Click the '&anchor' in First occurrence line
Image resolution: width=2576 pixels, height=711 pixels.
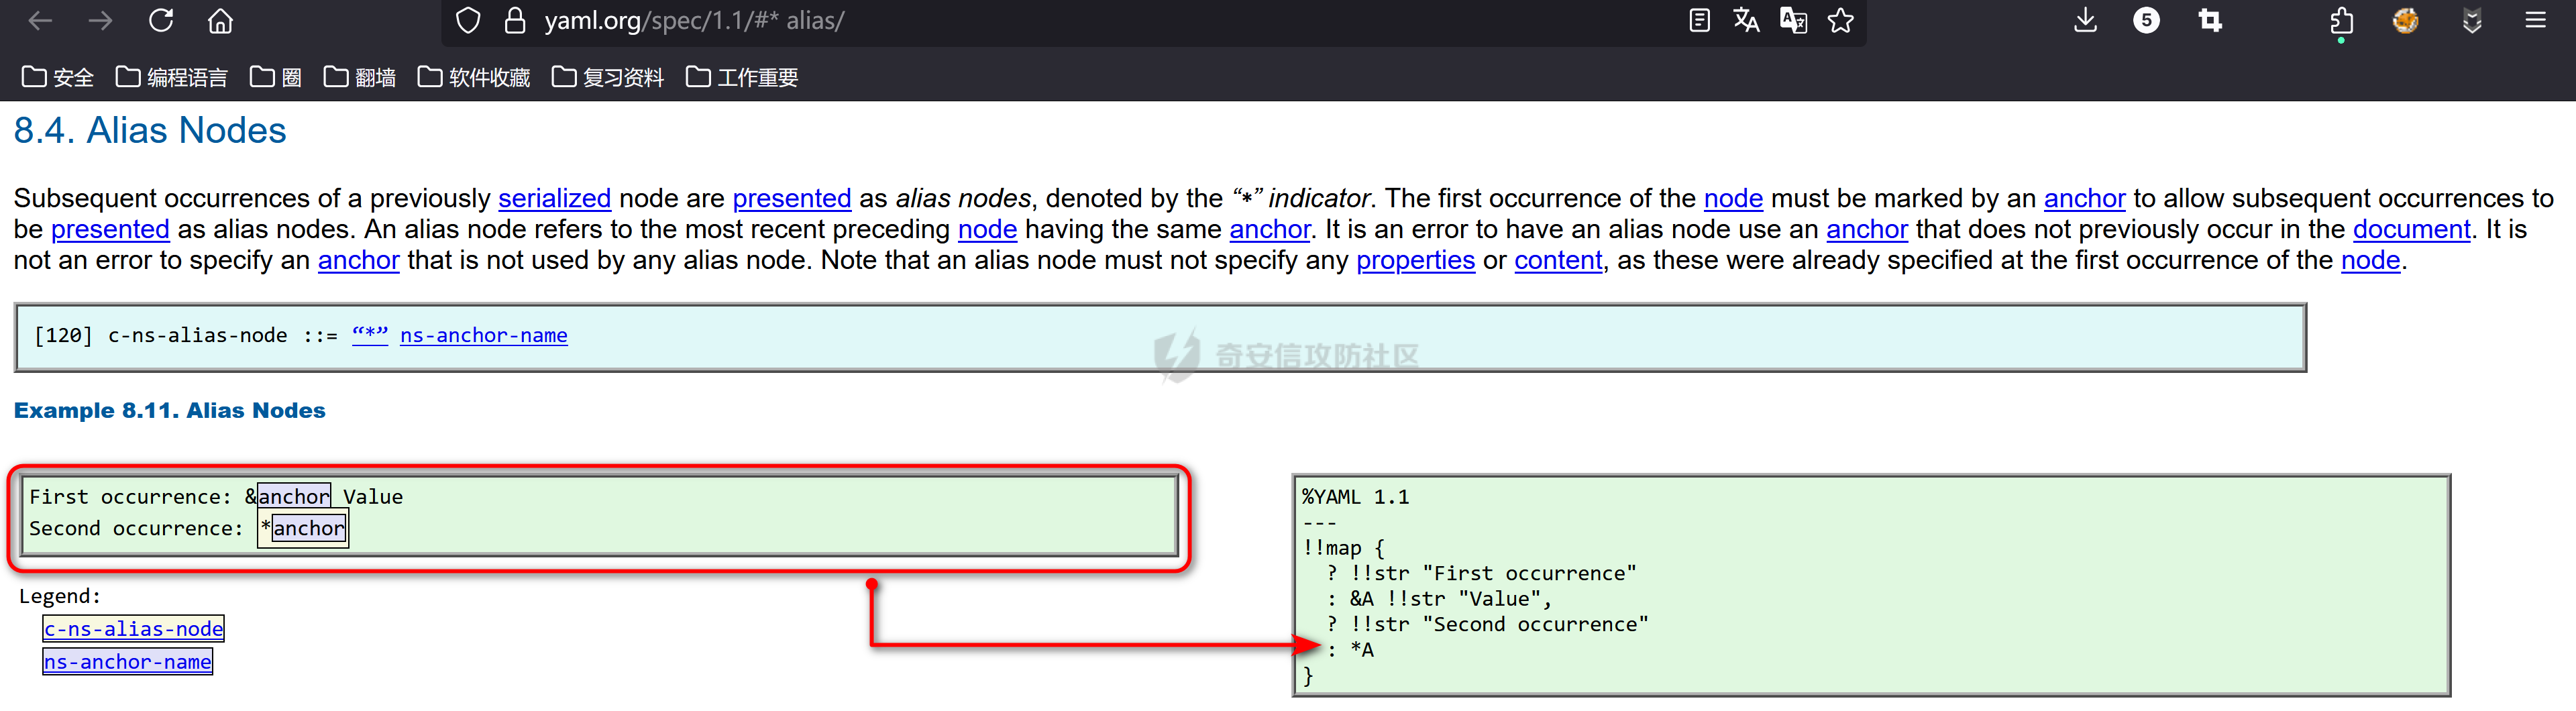click(287, 496)
